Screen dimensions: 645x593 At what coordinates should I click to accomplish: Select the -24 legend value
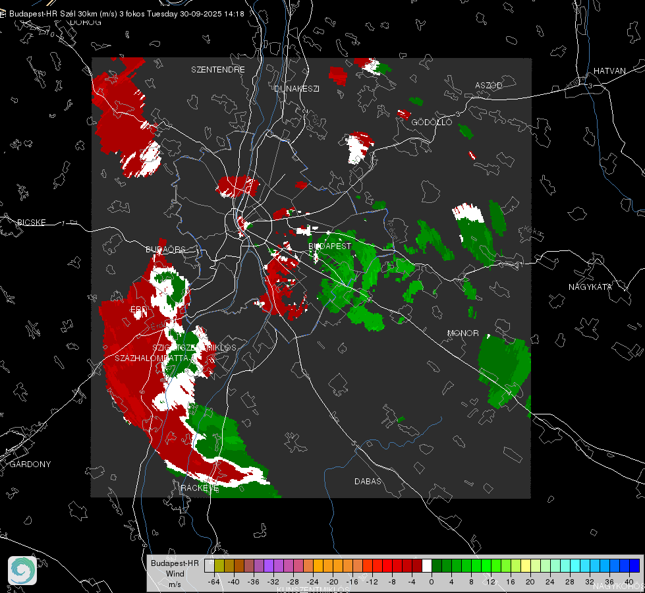pos(312,582)
